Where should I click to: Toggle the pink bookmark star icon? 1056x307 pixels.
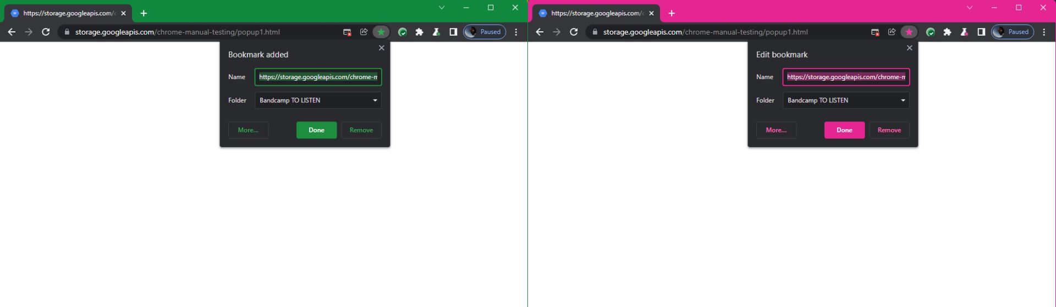click(909, 32)
